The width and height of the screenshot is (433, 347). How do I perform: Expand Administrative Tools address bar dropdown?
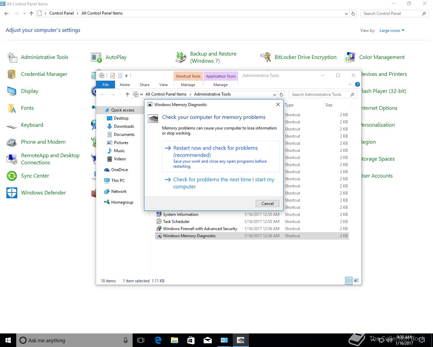tap(274, 95)
